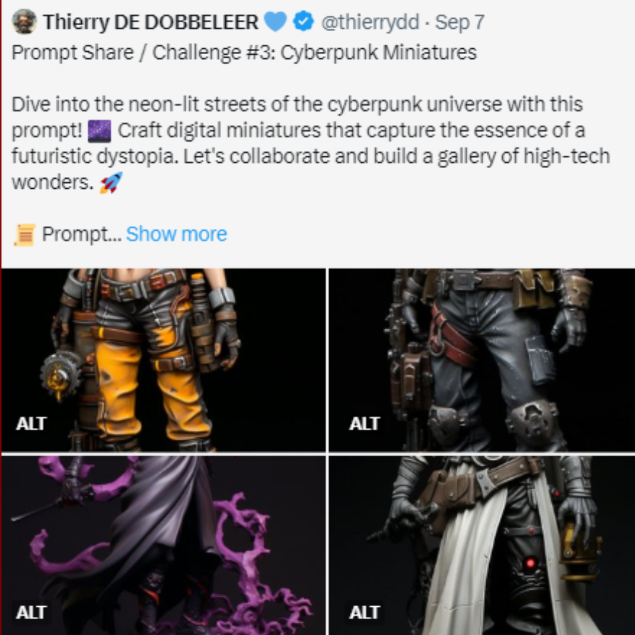The width and height of the screenshot is (635, 635).
Task: View purple tentacle cloaked miniature image
Action: pos(163,546)
